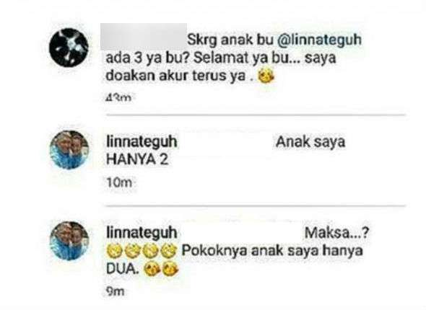Open the dark profile avatar of first commenter
This screenshot has width=426, height=310.
tap(69, 47)
